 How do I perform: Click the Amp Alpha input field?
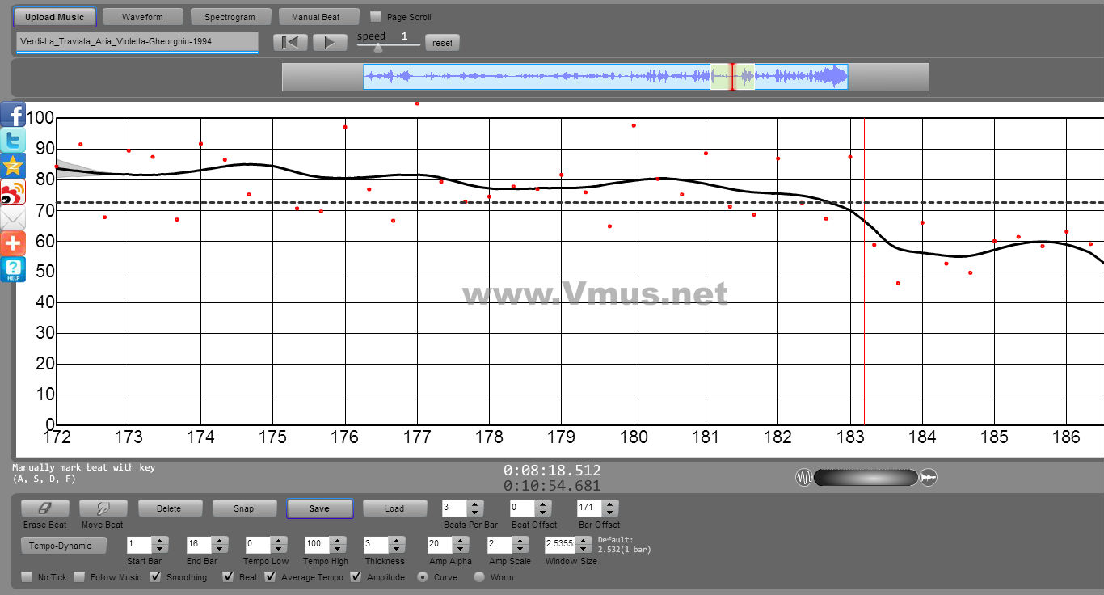click(440, 545)
